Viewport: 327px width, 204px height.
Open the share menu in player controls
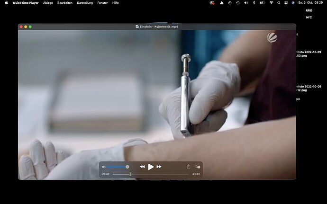189,167
